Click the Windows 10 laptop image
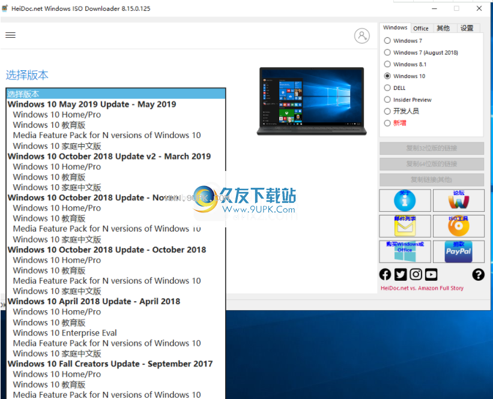 click(312, 101)
